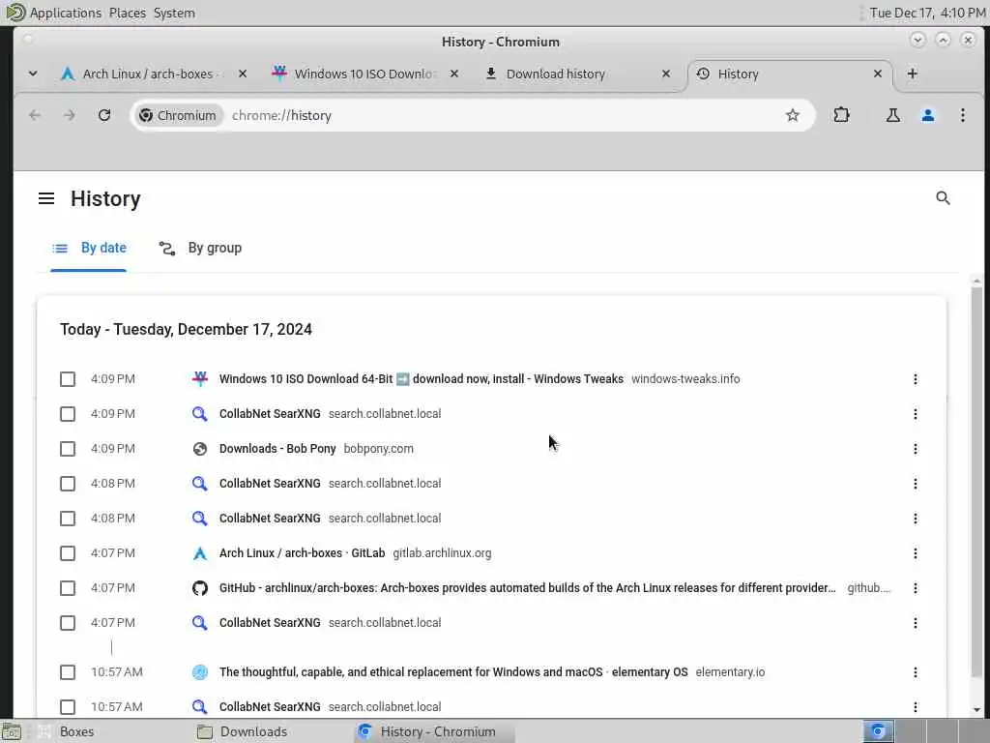
Task: Click the clock in the top panel
Action: (x=927, y=13)
